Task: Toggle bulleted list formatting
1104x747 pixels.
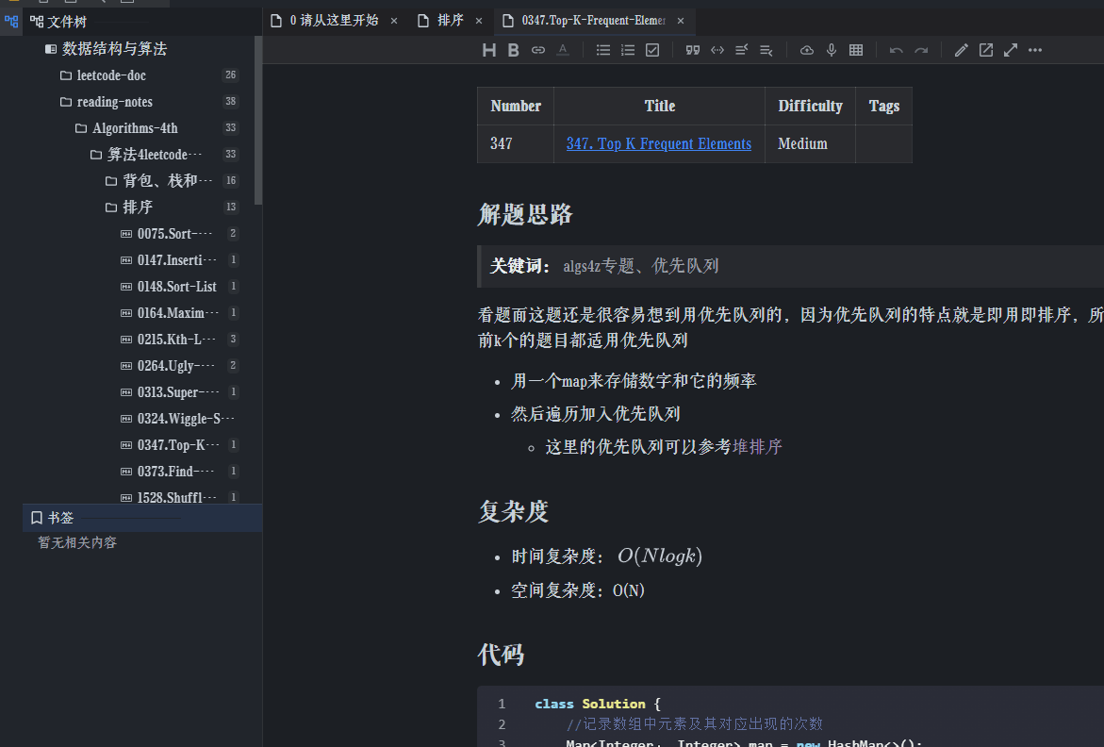Action: click(x=601, y=50)
